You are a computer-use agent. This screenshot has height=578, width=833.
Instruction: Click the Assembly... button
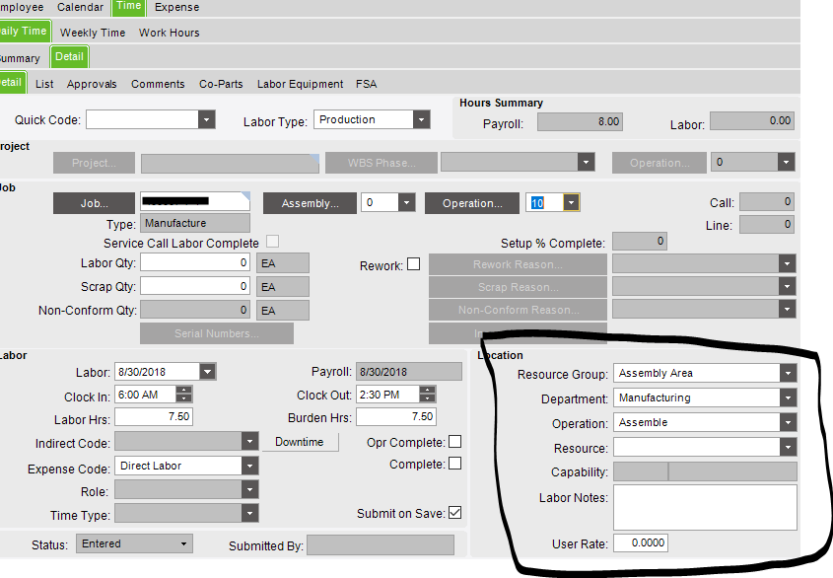310,203
